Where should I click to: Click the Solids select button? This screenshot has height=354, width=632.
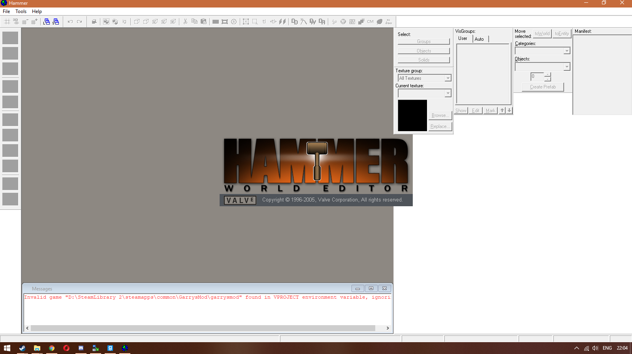(x=424, y=60)
